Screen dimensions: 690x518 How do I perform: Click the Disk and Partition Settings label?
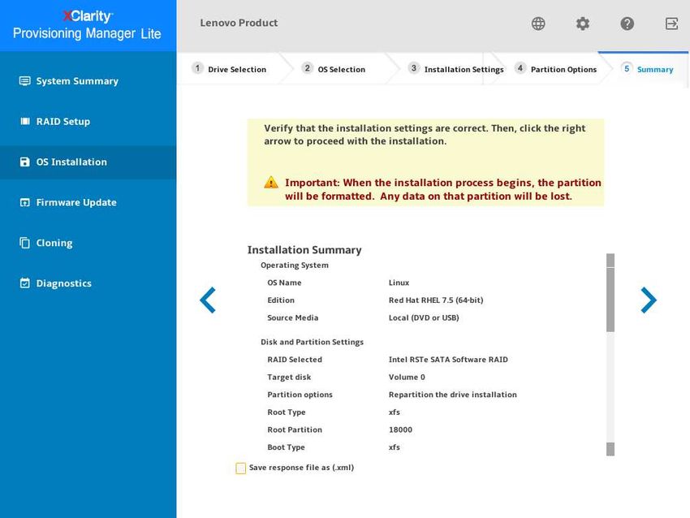click(x=312, y=342)
